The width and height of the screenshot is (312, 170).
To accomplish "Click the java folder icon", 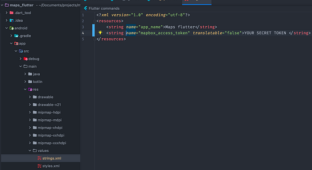I will pyautogui.click(x=30, y=74).
